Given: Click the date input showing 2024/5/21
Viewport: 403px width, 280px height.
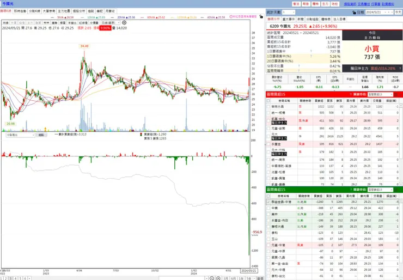Looking at the screenshot, I should (379, 12).
